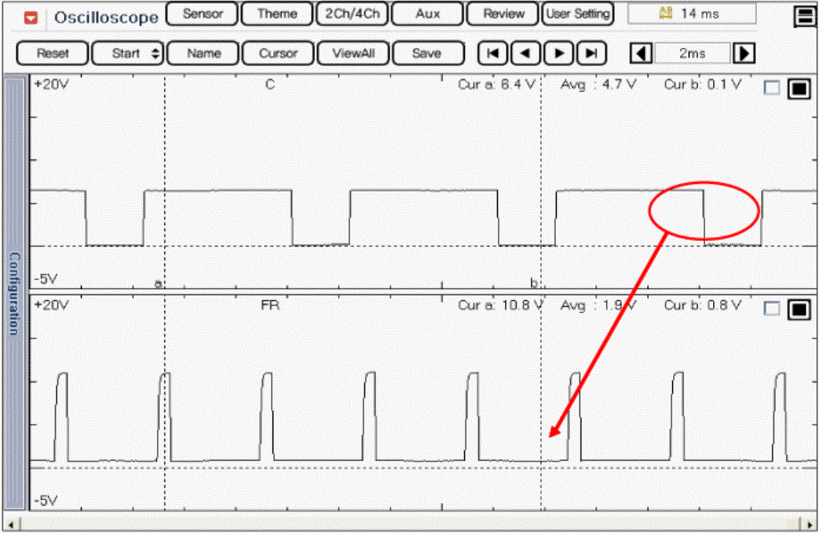Toggle the channel C checkbox

[772, 89]
